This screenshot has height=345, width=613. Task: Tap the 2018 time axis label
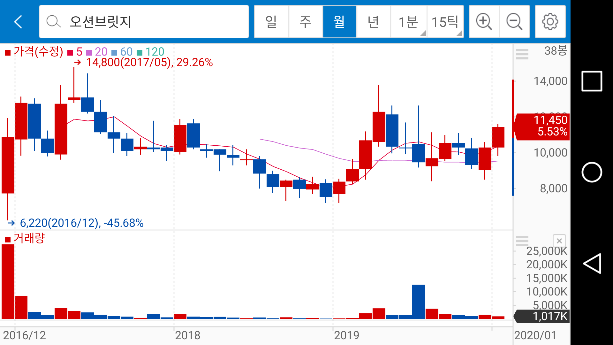point(188,335)
